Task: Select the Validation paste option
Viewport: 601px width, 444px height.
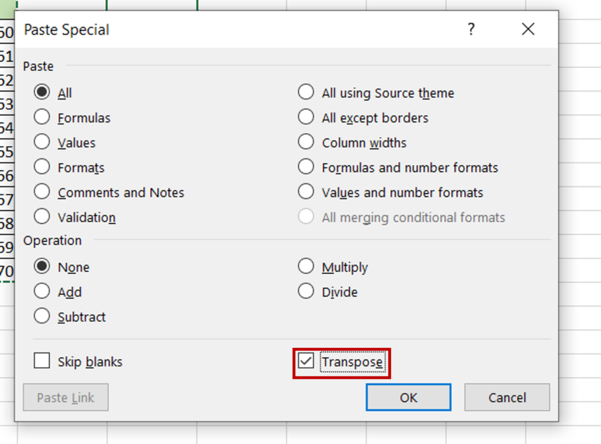Action: [42, 216]
